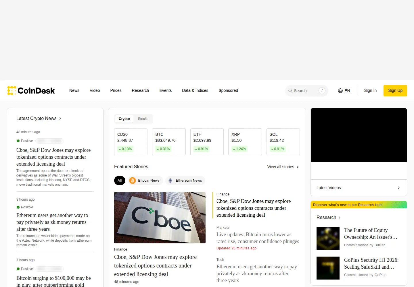The image size is (414, 287).
Task: Open Bitcoin turns lower live updates story
Action: click(258, 238)
